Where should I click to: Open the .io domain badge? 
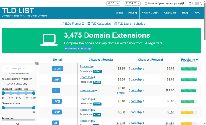[x=56, y=123]
